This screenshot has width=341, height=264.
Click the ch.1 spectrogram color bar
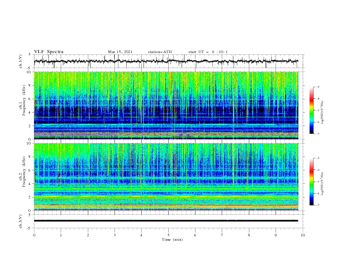point(311,110)
